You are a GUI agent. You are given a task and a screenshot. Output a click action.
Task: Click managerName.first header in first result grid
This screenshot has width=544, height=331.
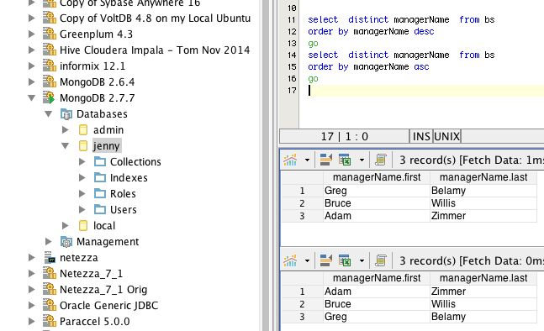pos(377,177)
